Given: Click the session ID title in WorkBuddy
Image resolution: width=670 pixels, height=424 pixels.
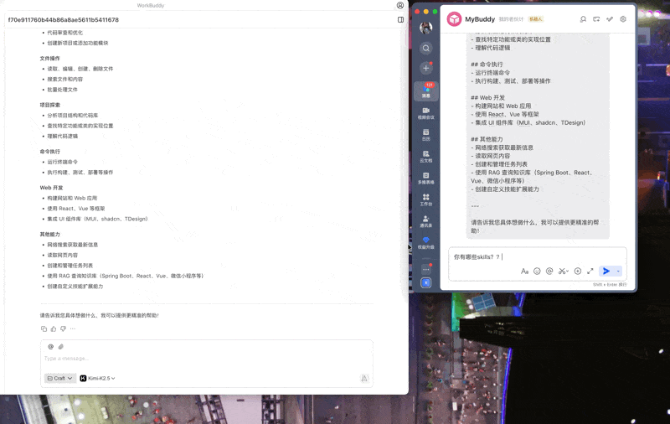Looking at the screenshot, I should click(x=64, y=19).
